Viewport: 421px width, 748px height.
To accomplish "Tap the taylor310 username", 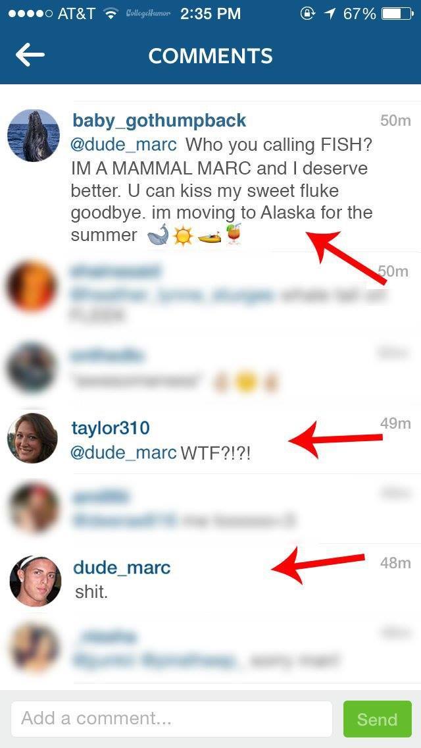I will click(x=111, y=428).
